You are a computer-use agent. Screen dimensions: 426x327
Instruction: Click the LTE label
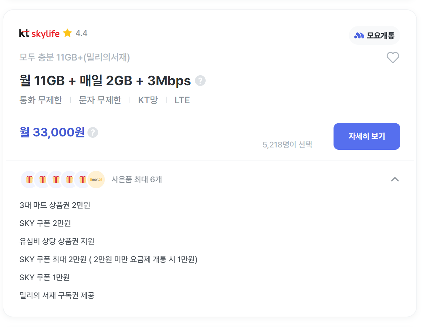coord(182,100)
